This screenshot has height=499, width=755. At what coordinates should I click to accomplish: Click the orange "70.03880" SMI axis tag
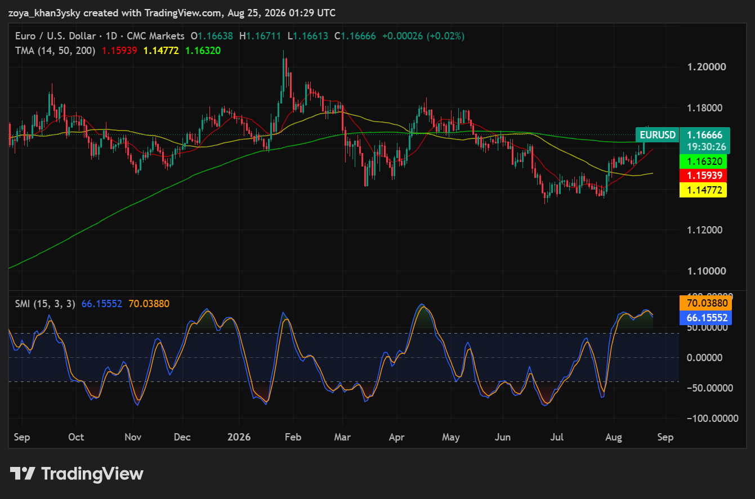(707, 303)
